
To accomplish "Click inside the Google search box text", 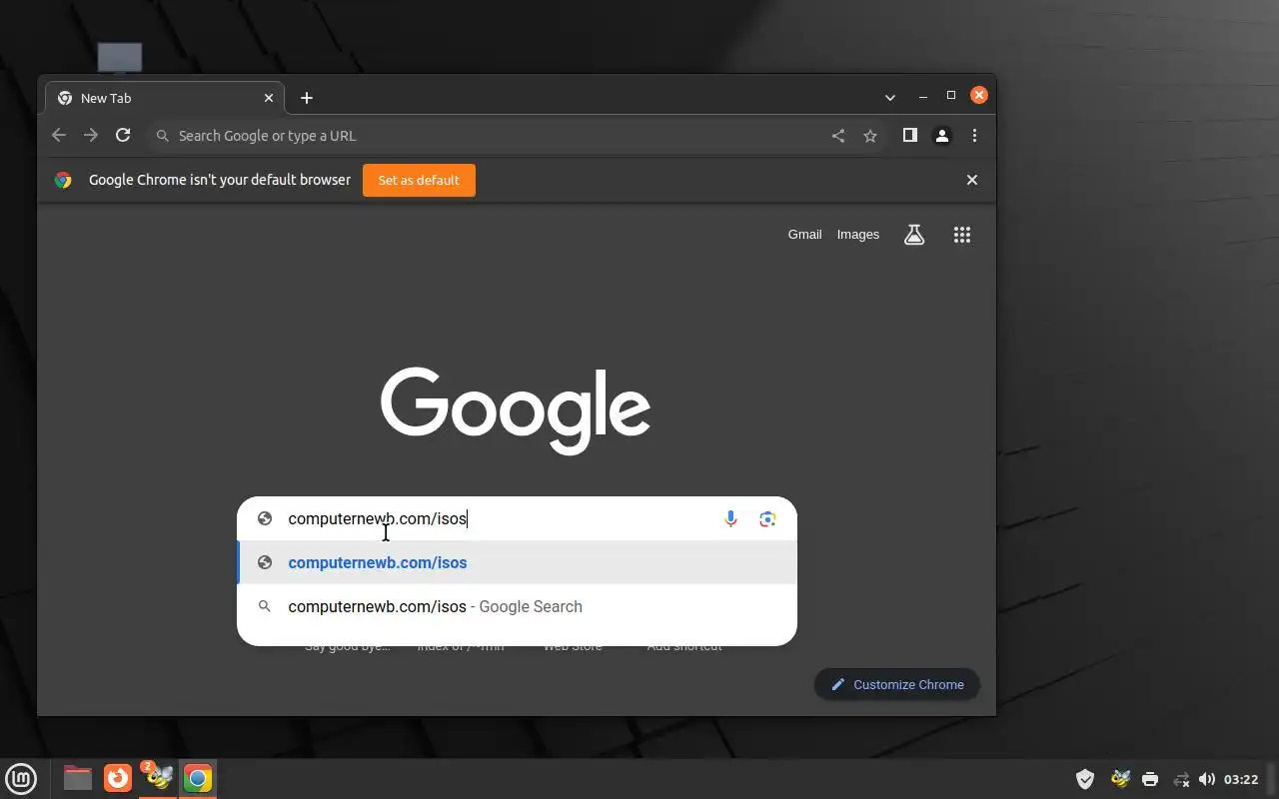I will (x=378, y=518).
